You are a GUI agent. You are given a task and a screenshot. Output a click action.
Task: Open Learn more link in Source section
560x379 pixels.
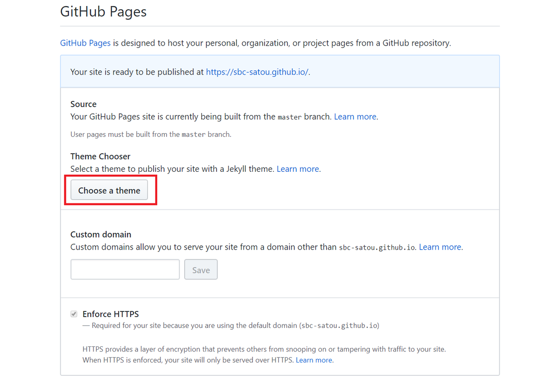(x=355, y=116)
